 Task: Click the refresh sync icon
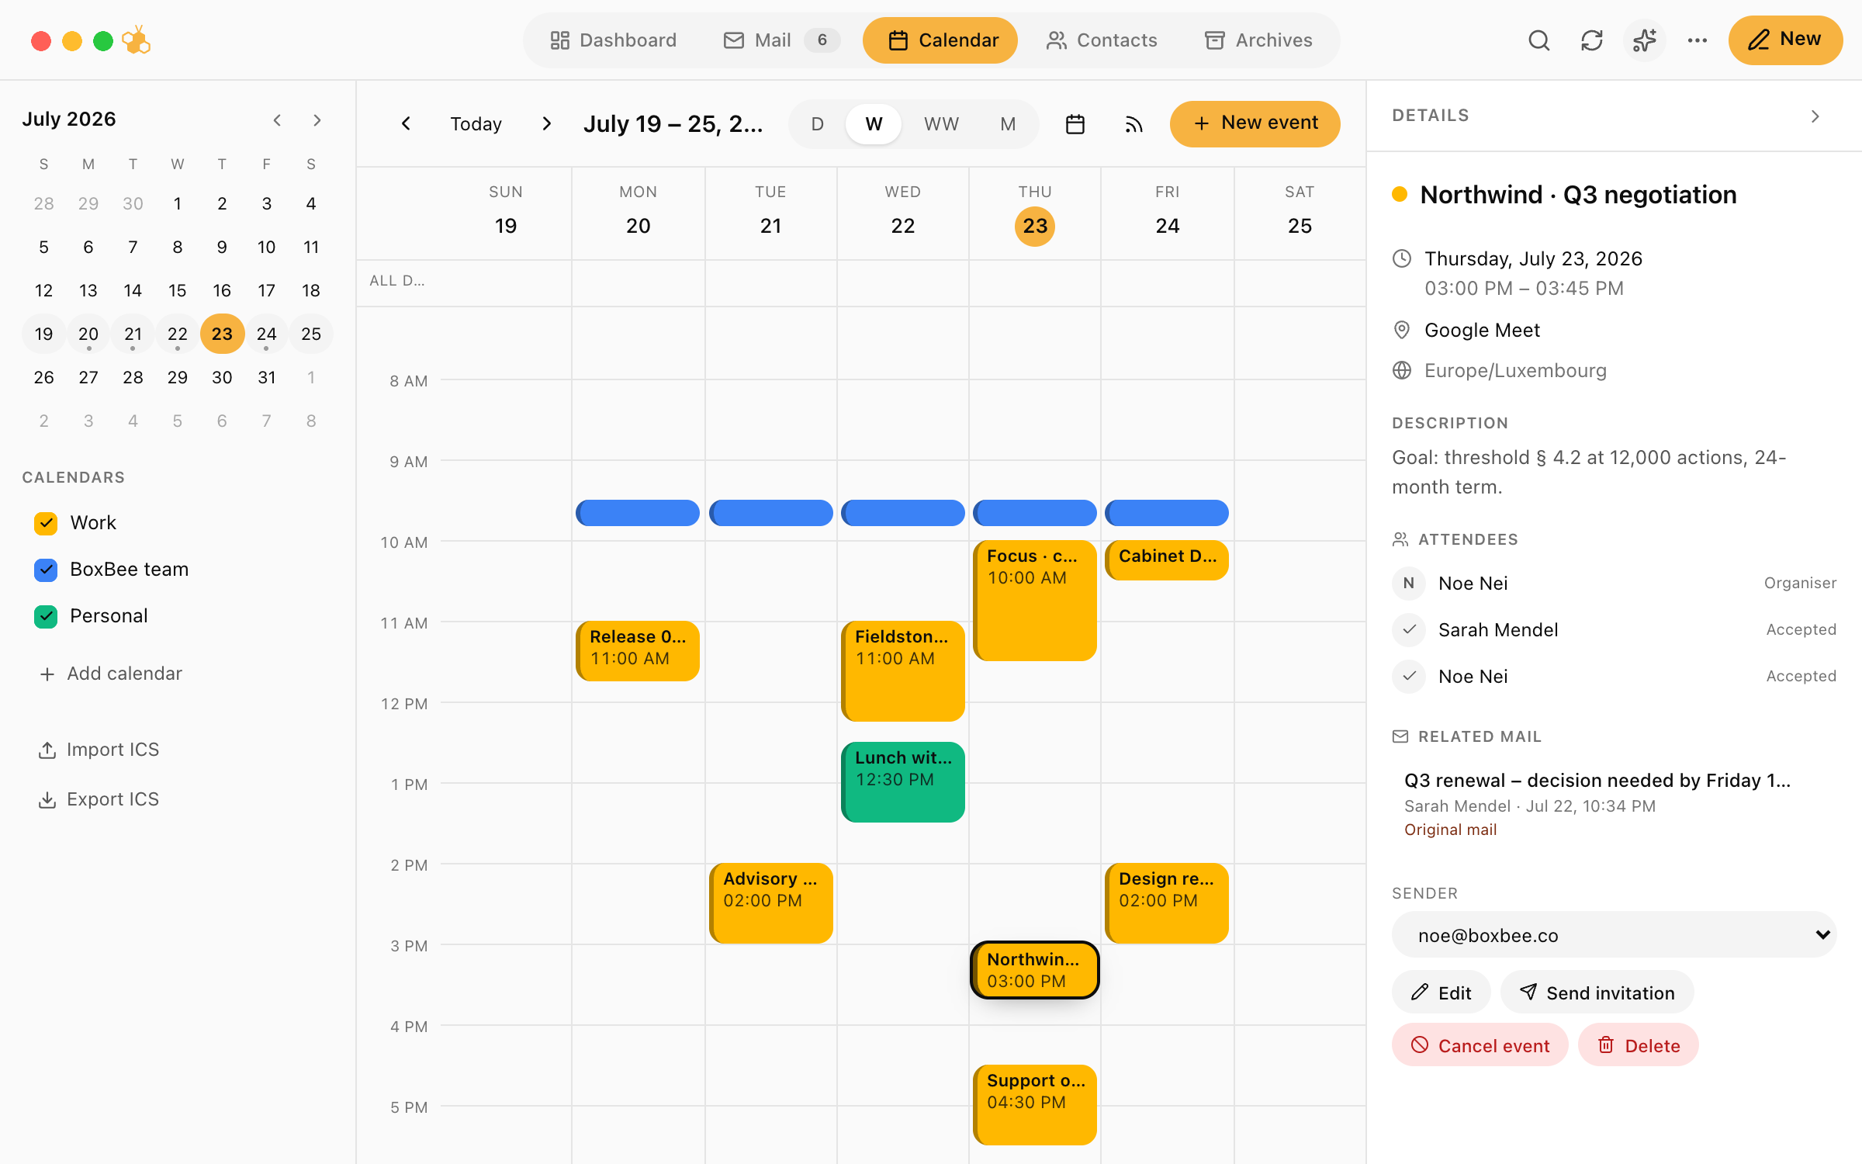(x=1592, y=40)
